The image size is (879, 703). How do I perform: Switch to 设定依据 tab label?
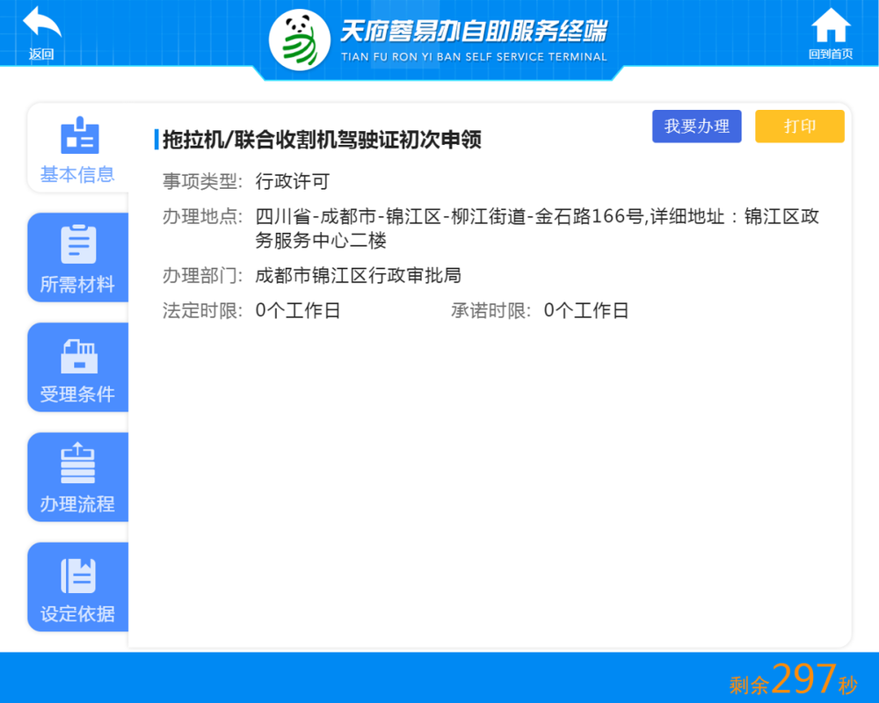click(77, 614)
